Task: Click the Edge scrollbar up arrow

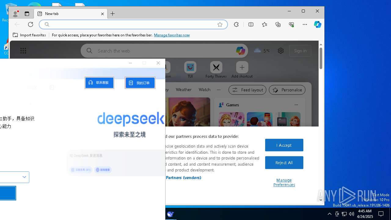Action: point(321,45)
